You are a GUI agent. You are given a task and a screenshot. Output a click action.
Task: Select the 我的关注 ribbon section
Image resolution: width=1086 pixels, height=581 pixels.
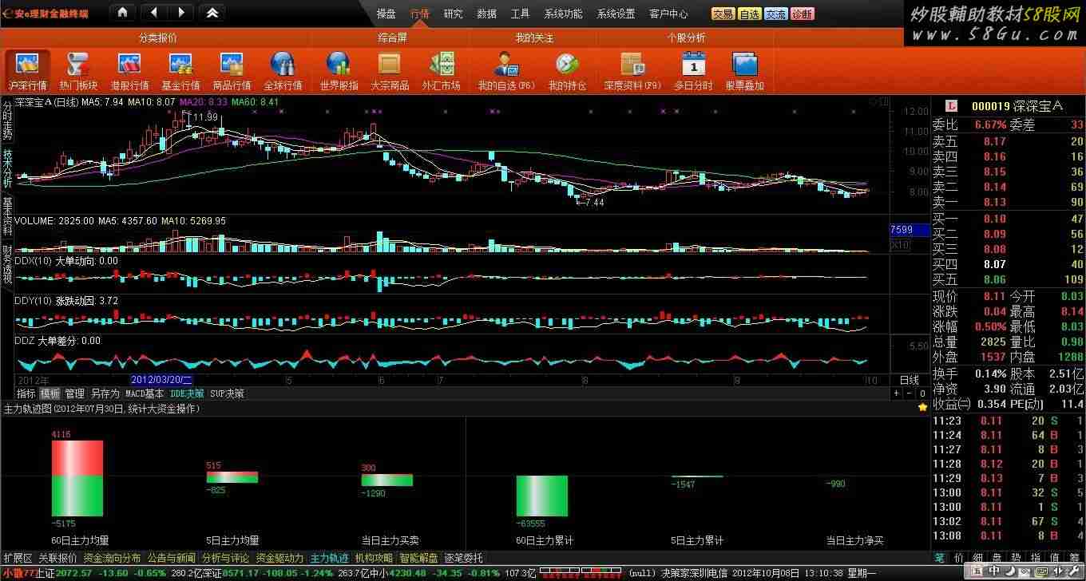pyautogui.click(x=534, y=38)
